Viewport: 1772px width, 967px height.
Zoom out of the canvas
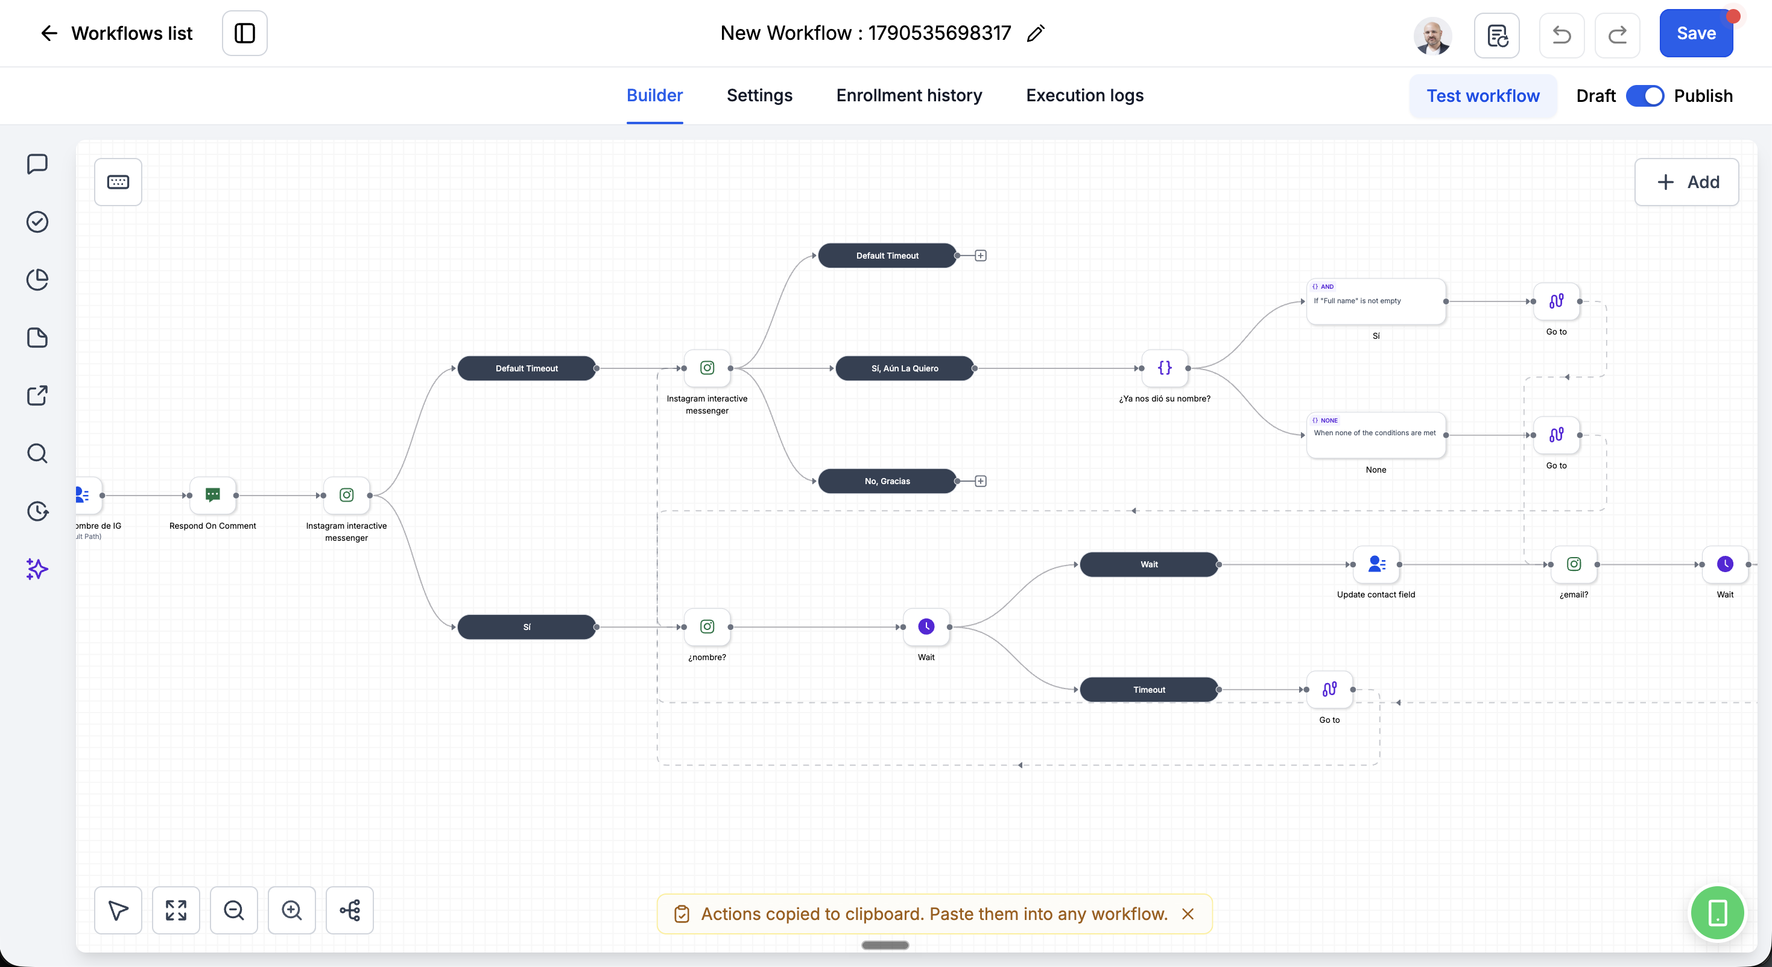[234, 910]
